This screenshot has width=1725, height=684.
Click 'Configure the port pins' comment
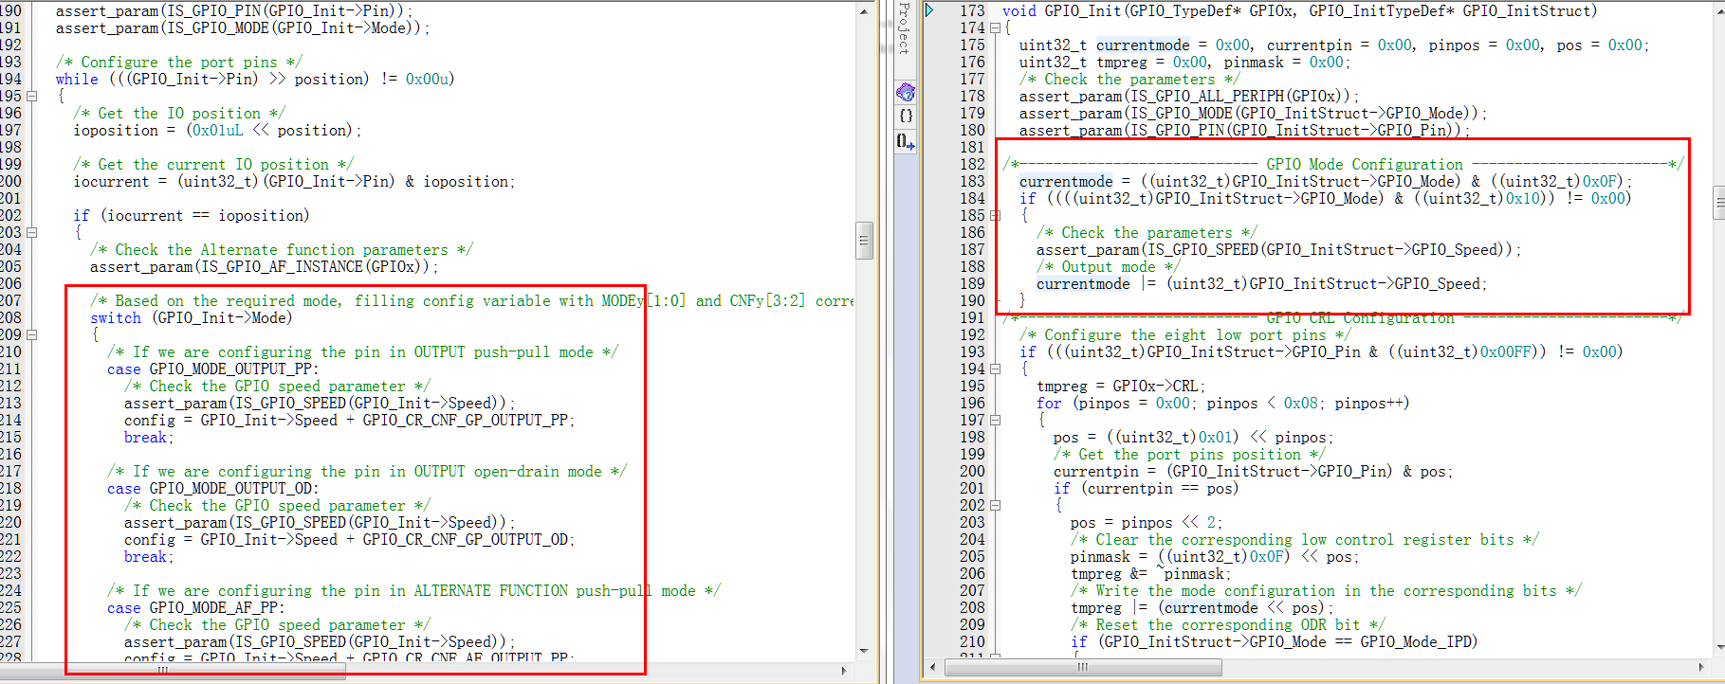click(179, 63)
